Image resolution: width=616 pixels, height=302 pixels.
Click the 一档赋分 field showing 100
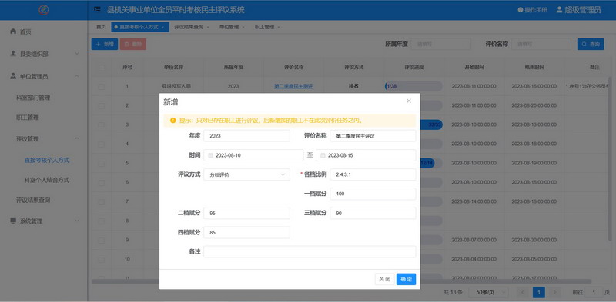[x=373, y=194]
